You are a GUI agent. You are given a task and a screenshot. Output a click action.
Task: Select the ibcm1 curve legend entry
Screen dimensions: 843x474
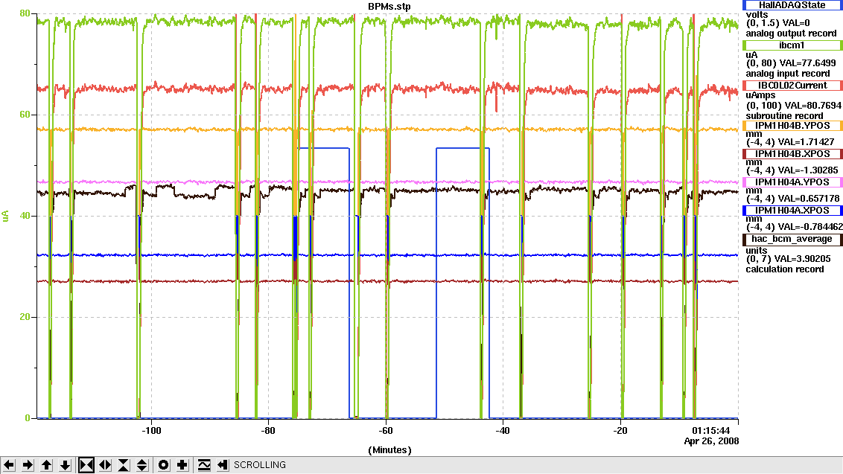pyautogui.click(x=792, y=45)
